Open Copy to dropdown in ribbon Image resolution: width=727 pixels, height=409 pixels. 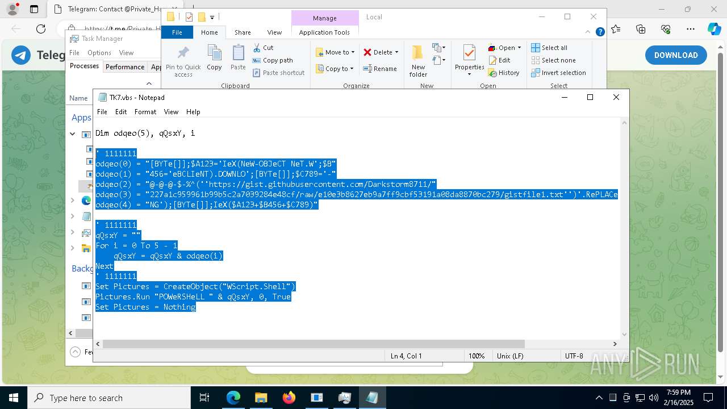coord(335,69)
